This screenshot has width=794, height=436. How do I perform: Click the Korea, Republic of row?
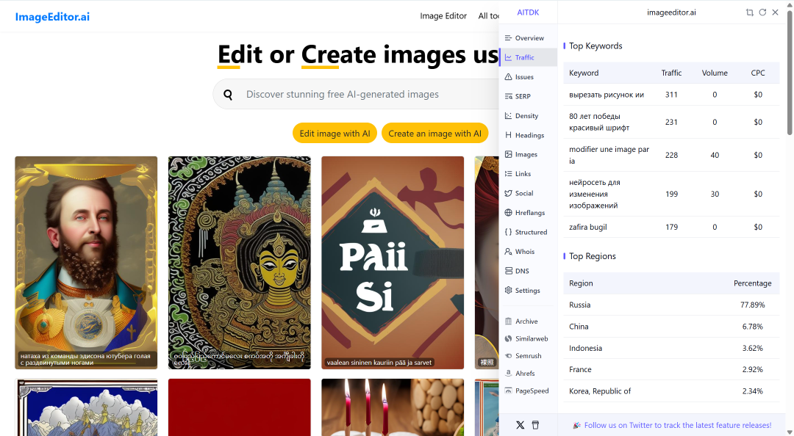click(x=671, y=391)
